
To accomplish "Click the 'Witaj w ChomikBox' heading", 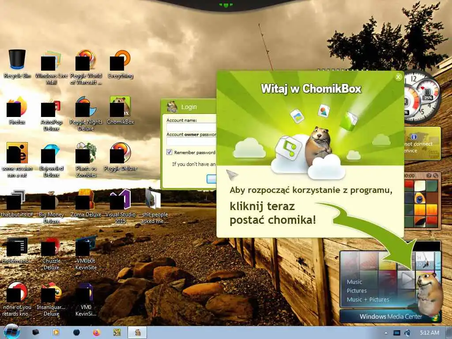I will tap(311, 88).
